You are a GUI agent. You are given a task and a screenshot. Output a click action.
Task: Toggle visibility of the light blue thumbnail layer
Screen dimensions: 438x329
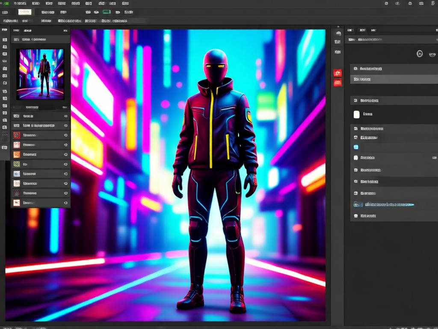click(x=65, y=174)
